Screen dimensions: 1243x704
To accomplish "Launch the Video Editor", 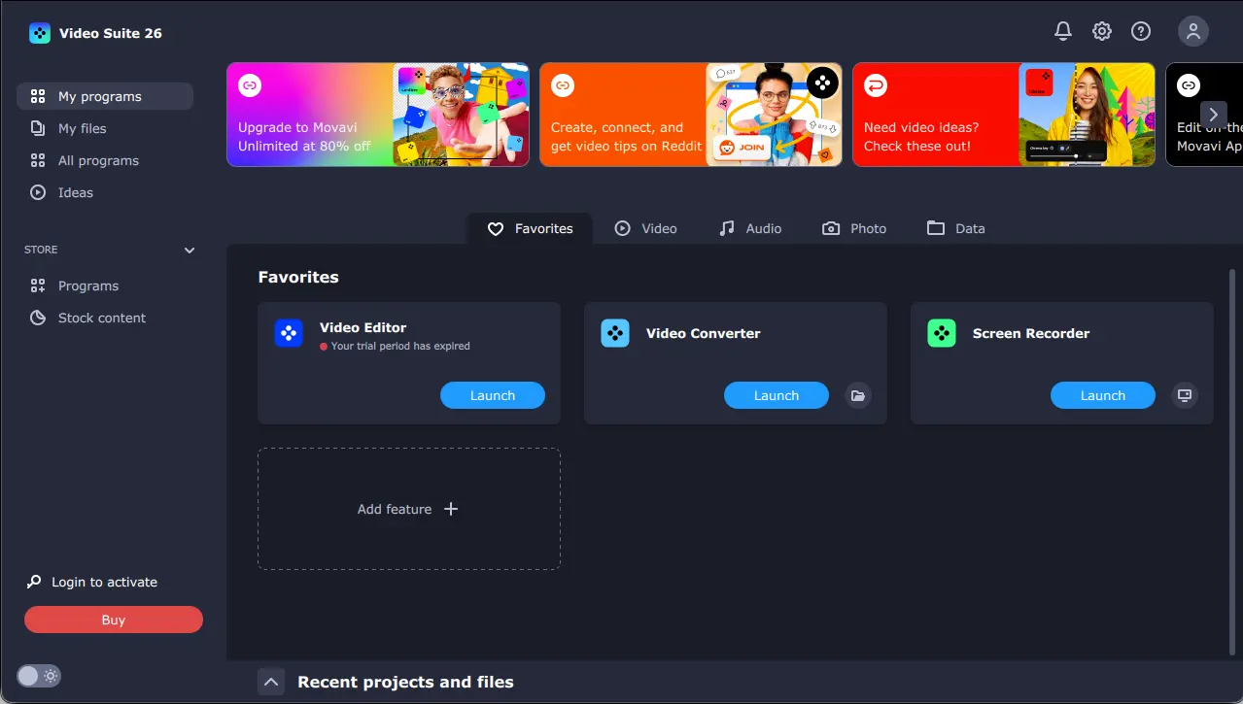I will coord(492,395).
